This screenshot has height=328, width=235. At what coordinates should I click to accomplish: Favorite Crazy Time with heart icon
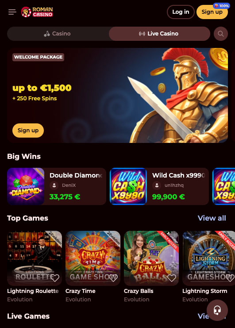click(x=113, y=278)
